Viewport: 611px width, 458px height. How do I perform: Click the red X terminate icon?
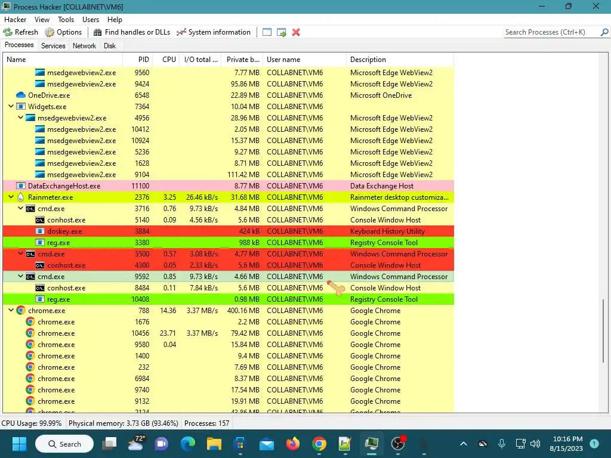(x=296, y=32)
